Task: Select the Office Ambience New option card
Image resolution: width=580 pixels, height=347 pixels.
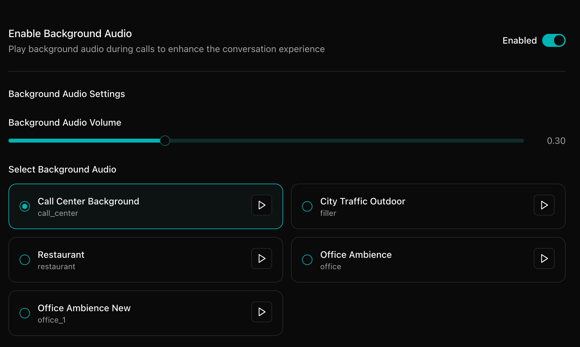Action: click(130, 313)
